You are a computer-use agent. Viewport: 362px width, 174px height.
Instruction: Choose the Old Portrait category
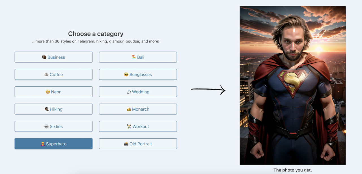coord(138,144)
